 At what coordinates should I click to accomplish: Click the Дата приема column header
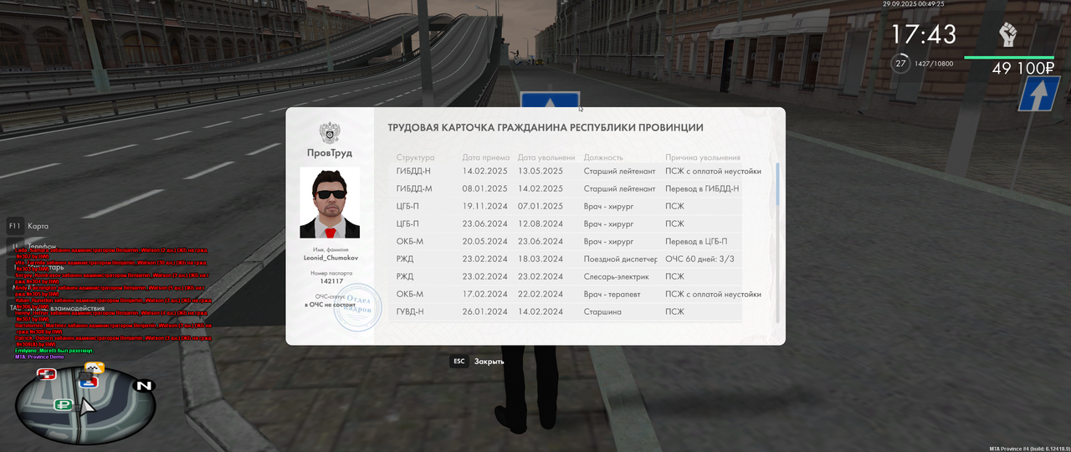coord(485,157)
